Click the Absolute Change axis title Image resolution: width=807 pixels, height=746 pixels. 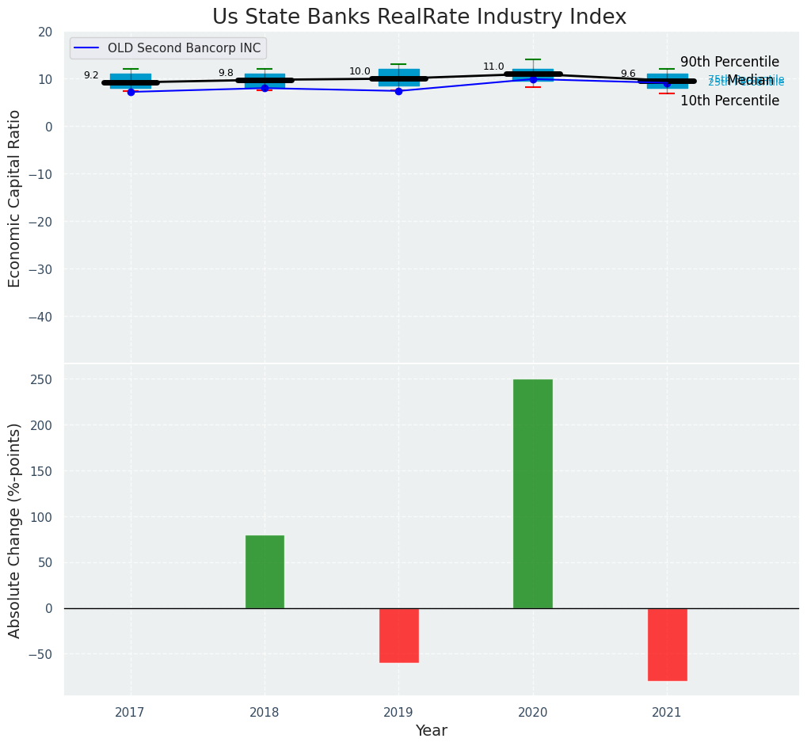15,530
